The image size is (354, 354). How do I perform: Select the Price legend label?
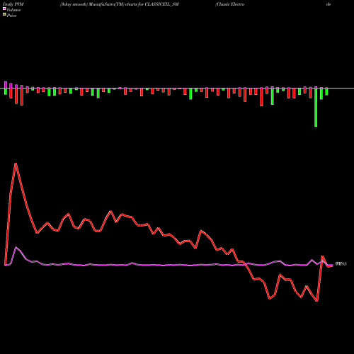coord(11,16)
